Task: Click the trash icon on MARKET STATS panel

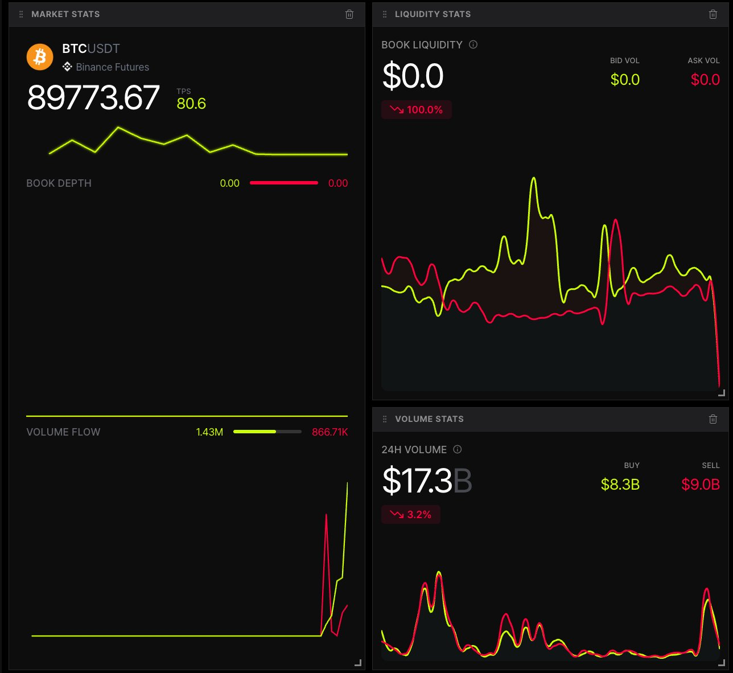Action: pos(349,14)
